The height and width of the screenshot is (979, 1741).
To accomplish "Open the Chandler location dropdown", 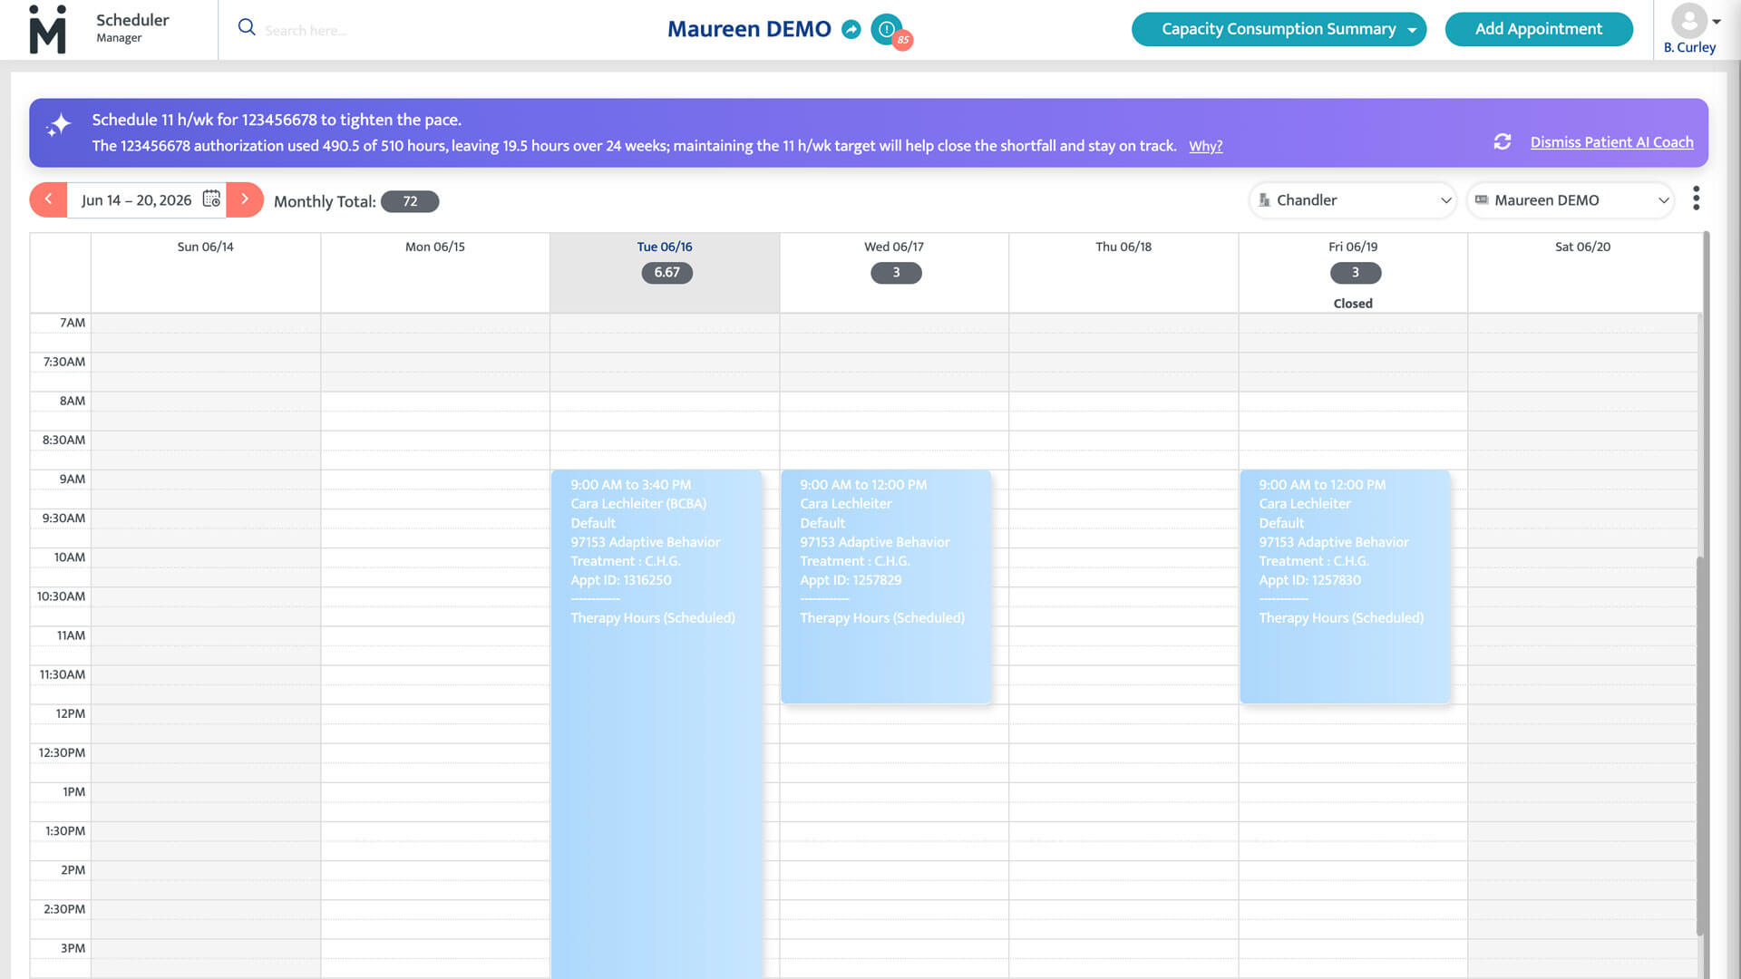I will [x=1353, y=200].
